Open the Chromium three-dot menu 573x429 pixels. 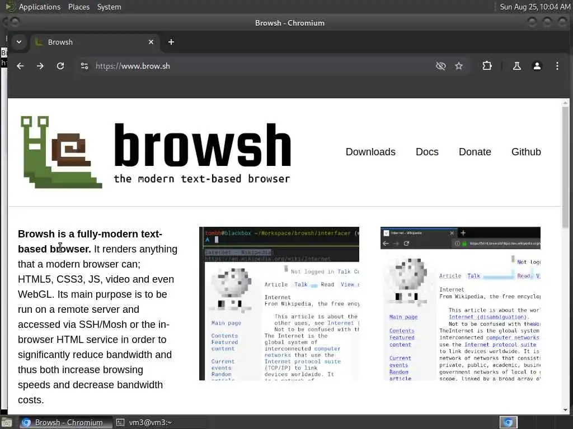point(557,66)
